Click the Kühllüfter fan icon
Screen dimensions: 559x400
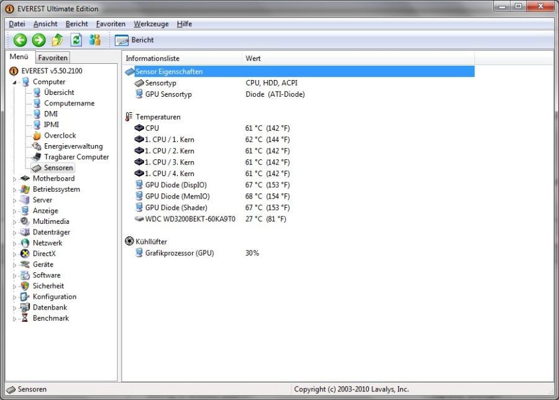[x=129, y=241]
